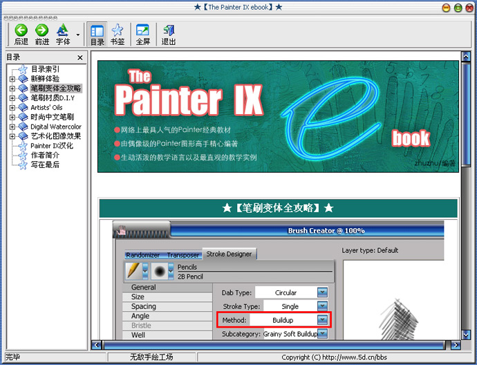Click the book icon beside 新鲜体验

tap(23, 79)
